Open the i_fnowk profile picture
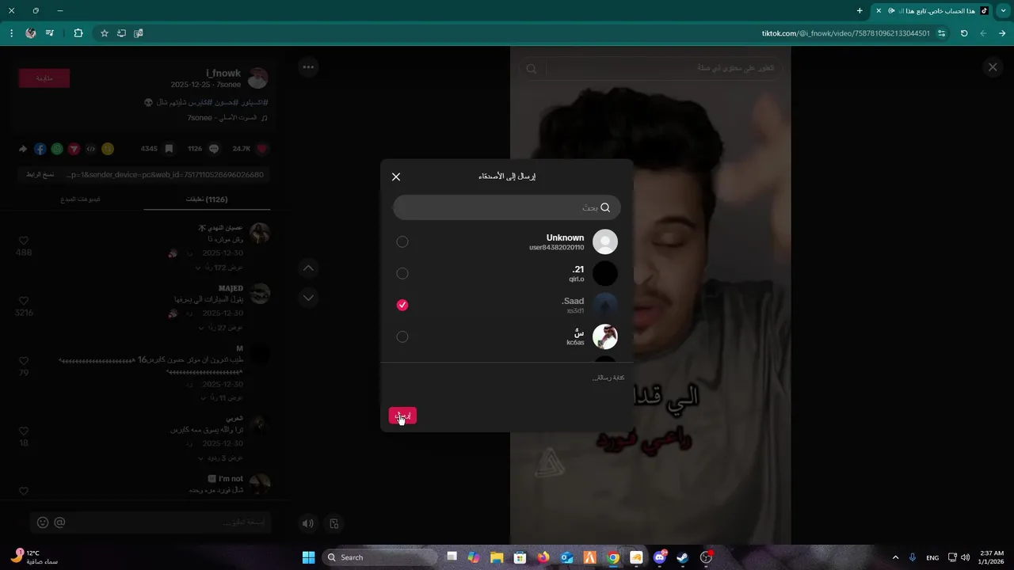Viewport: 1014px width, 570px height. coord(258,78)
